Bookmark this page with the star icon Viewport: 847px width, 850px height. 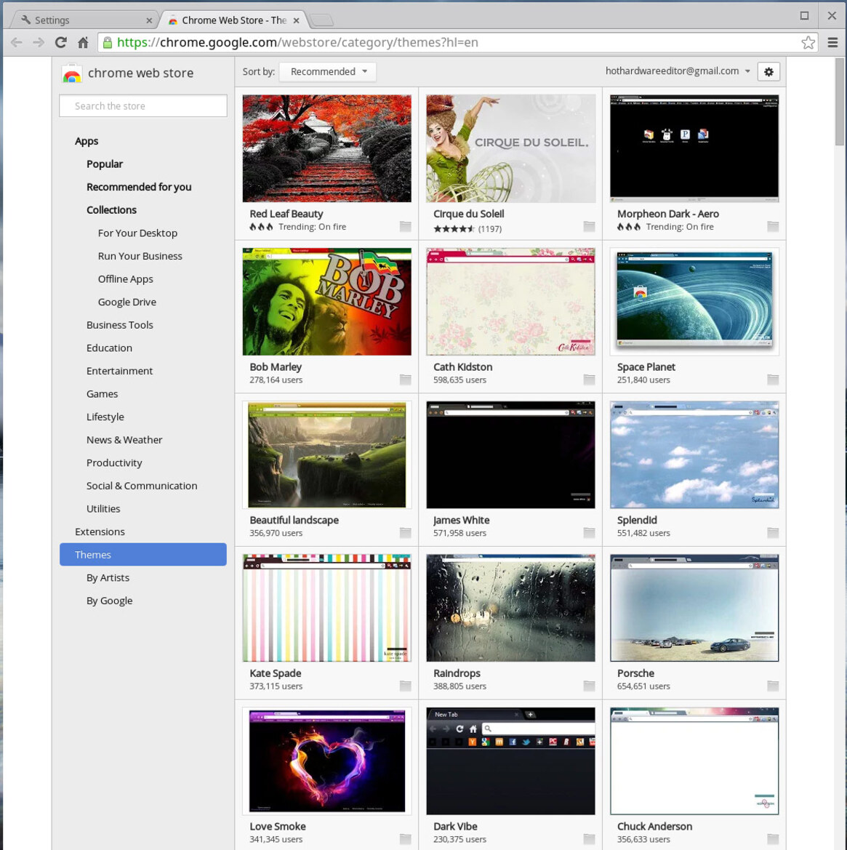click(808, 42)
